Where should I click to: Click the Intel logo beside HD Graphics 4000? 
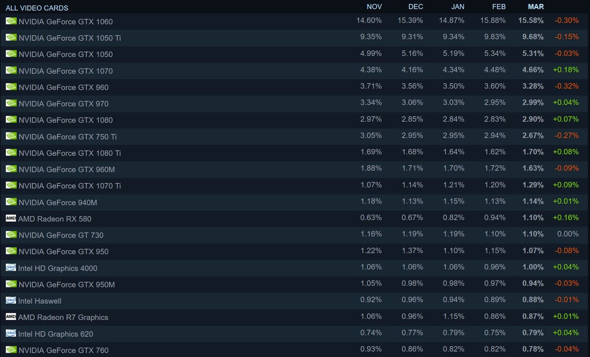click(x=11, y=267)
